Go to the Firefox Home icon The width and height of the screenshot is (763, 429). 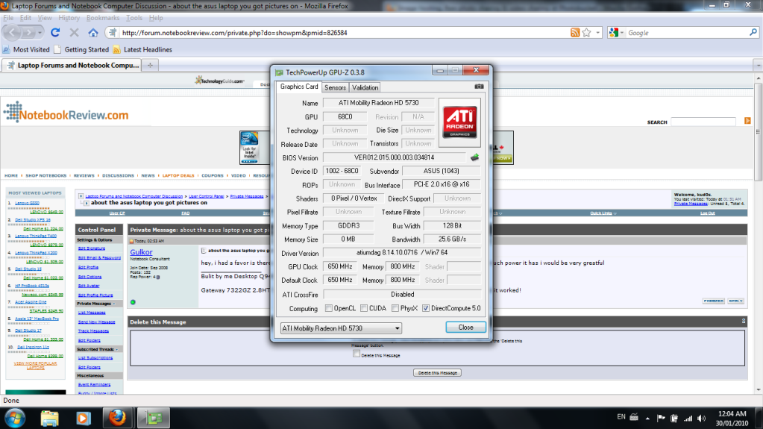pyautogui.click(x=93, y=33)
